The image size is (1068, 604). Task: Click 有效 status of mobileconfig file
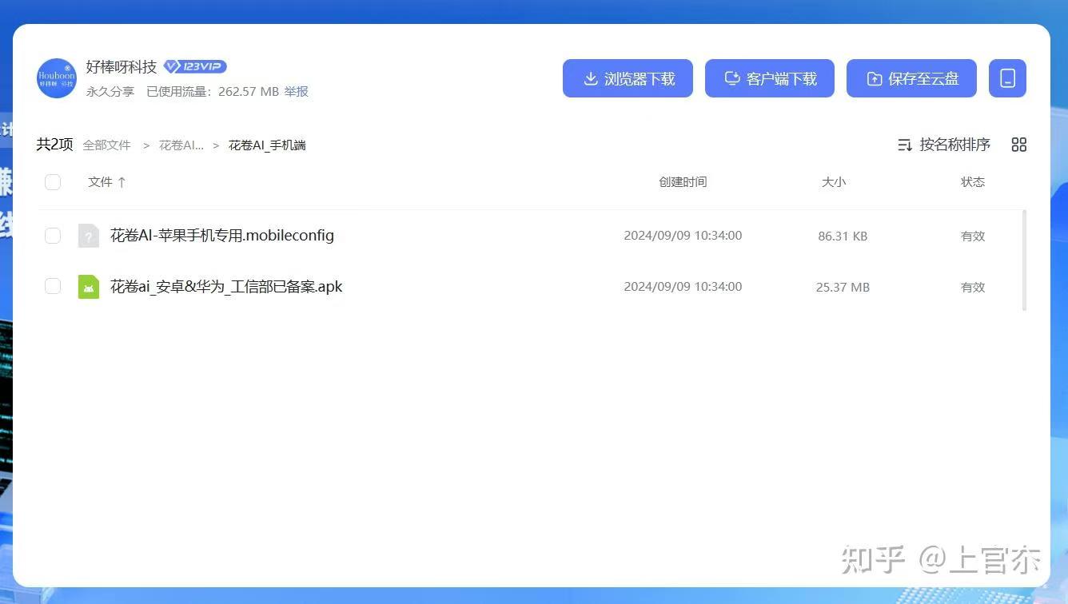(973, 236)
